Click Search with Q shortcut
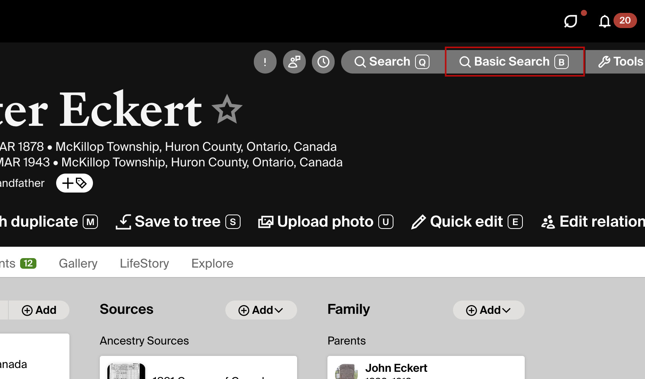 click(392, 62)
